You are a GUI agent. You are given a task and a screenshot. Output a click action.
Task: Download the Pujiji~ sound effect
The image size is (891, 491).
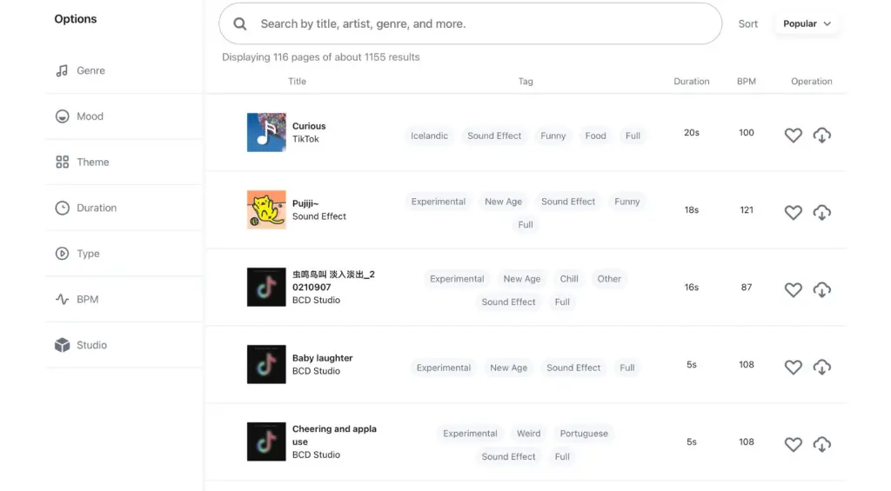tap(821, 213)
